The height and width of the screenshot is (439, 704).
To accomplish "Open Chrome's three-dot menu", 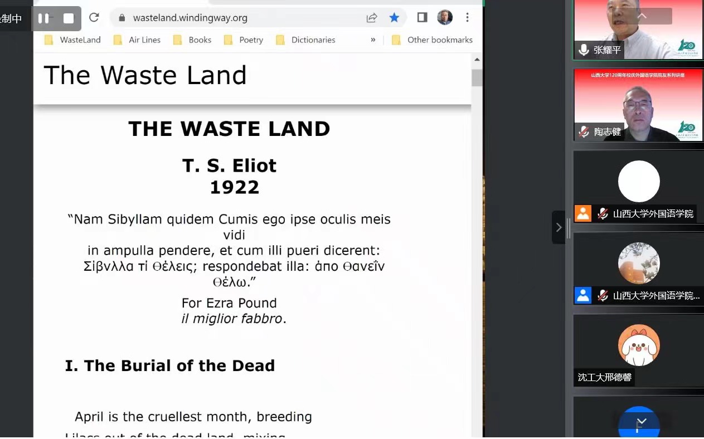I will coord(468,18).
